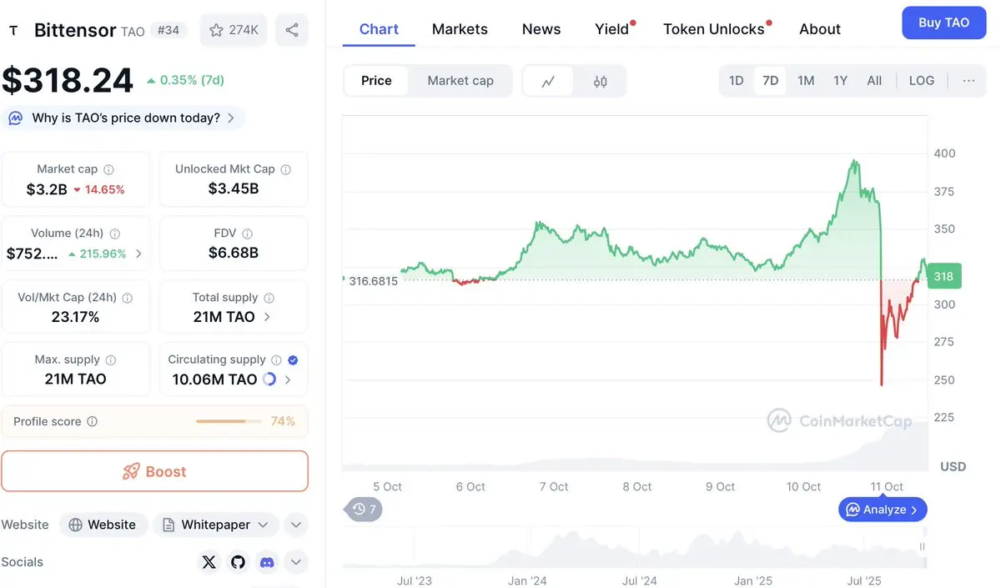
Task: Click the info icon beside Market cap
Action: tap(108, 169)
